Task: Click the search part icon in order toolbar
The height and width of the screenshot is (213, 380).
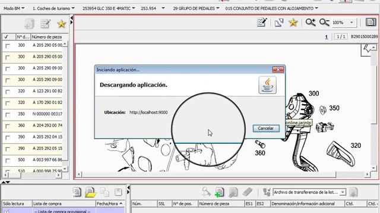Action: click(206, 192)
